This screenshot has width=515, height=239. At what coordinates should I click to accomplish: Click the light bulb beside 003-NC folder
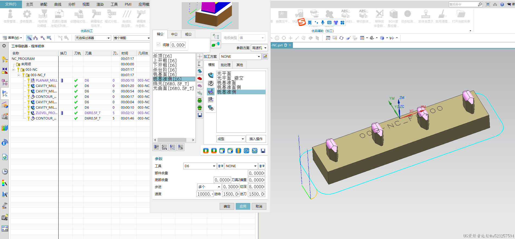coord(18,70)
